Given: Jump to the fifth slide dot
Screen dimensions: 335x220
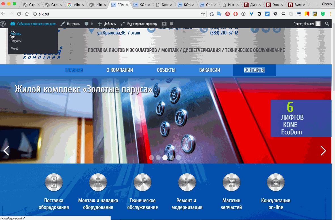Looking at the screenshot, I should (179, 158).
